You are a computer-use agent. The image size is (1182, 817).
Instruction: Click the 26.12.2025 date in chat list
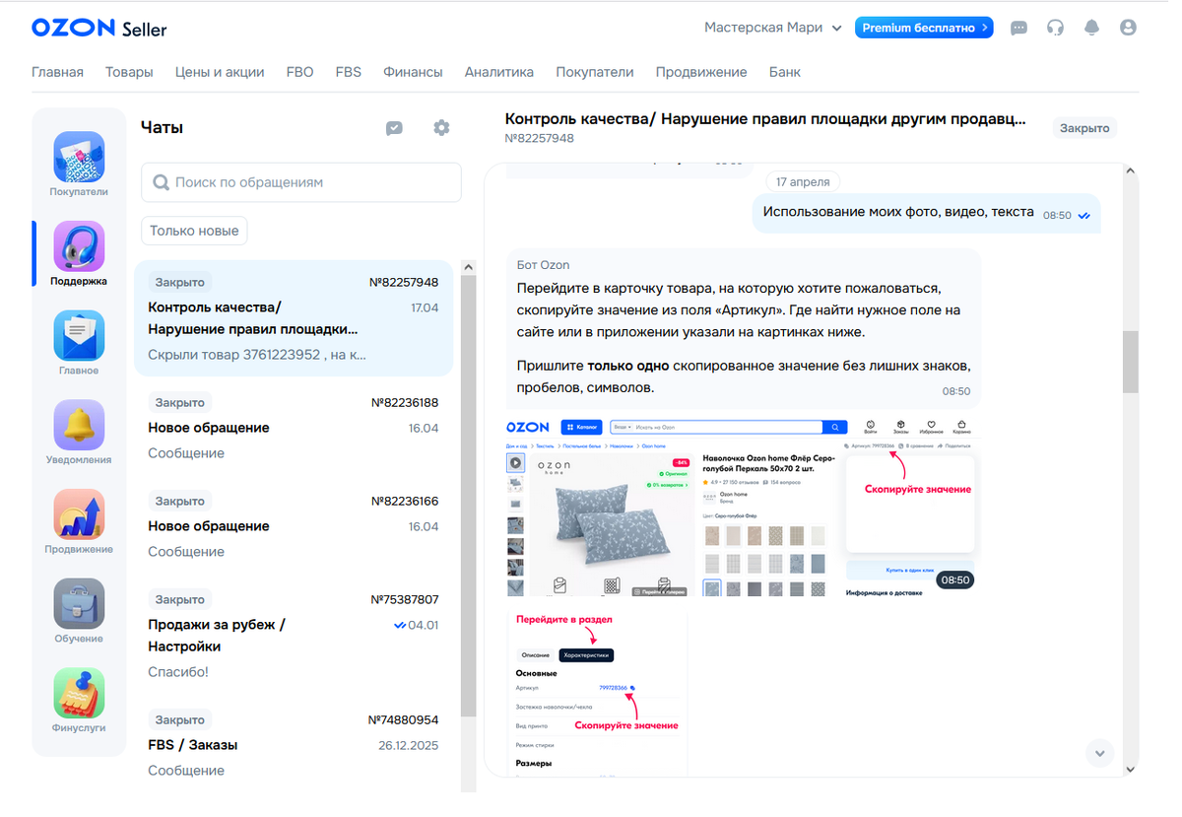409,745
